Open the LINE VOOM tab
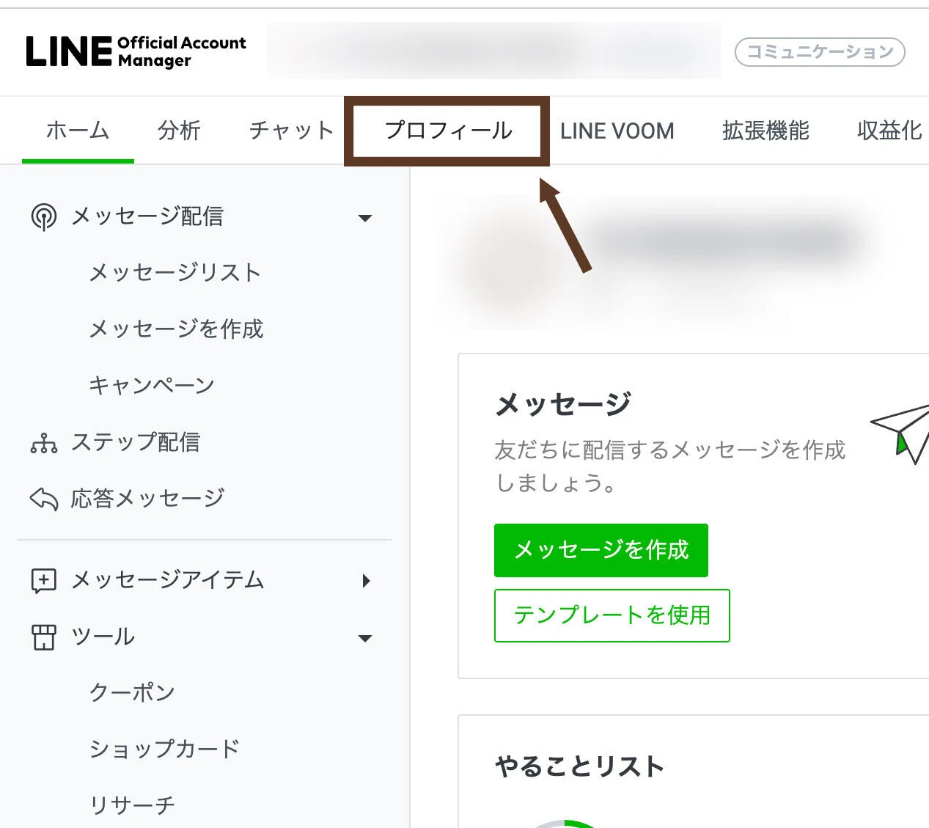 pos(617,131)
